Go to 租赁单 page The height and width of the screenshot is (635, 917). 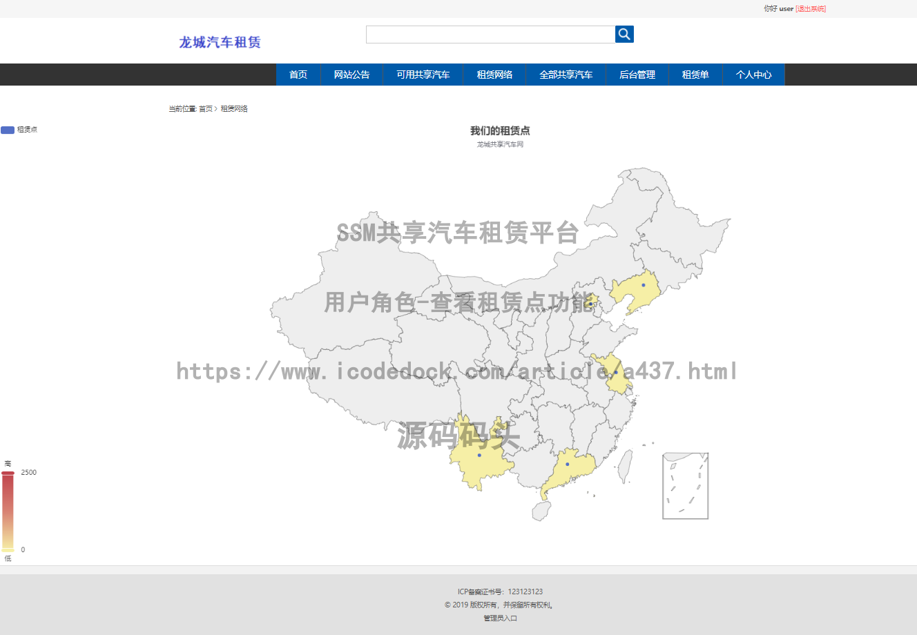695,75
